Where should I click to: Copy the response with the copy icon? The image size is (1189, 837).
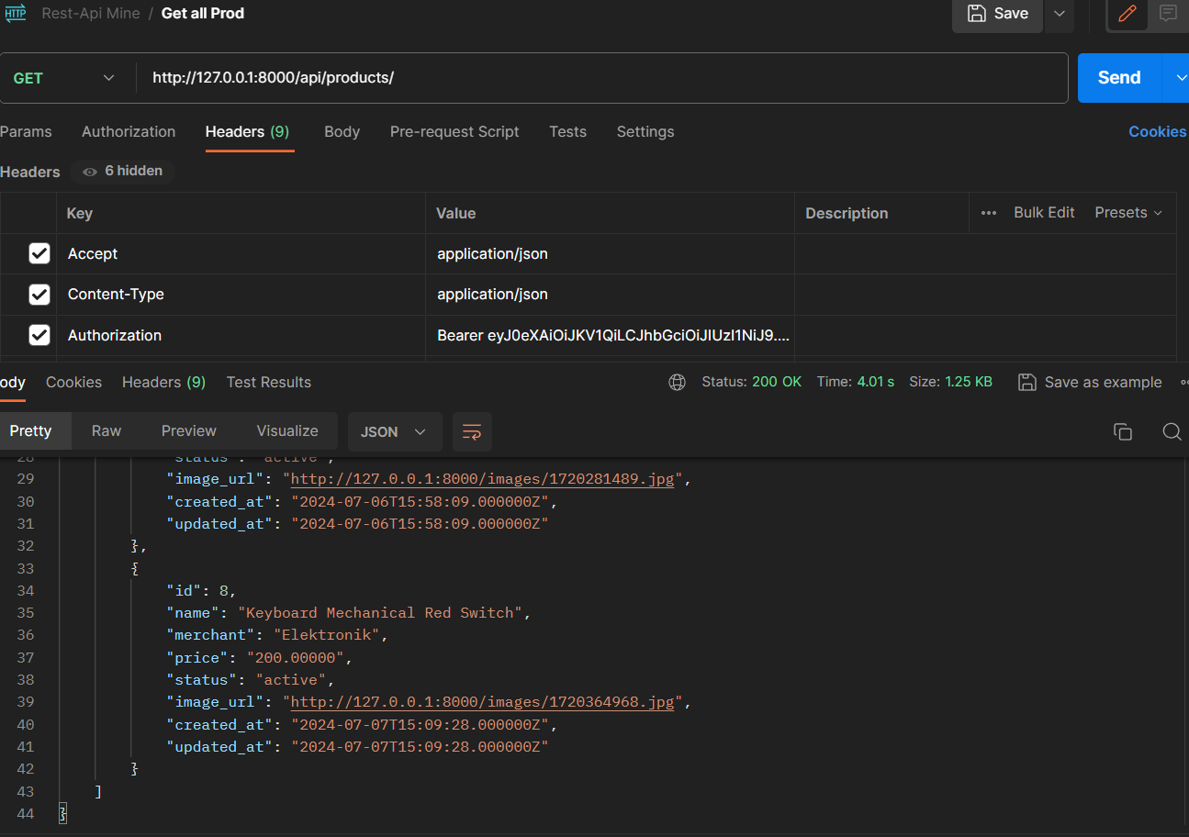point(1122,431)
